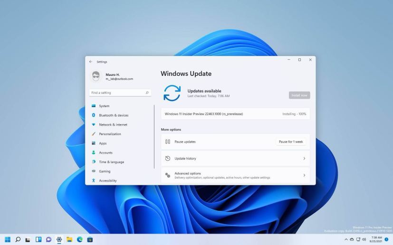The height and width of the screenshot is (245, 393).
Task: Open Microsoft Store from the taskbar
Action: (x=90, y=240)
